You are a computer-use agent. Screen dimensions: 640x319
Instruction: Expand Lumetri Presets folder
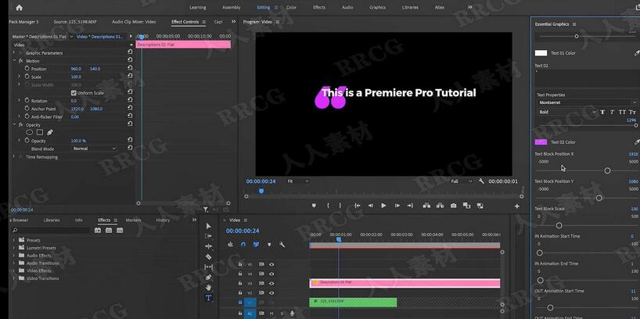tap(14, 248)
